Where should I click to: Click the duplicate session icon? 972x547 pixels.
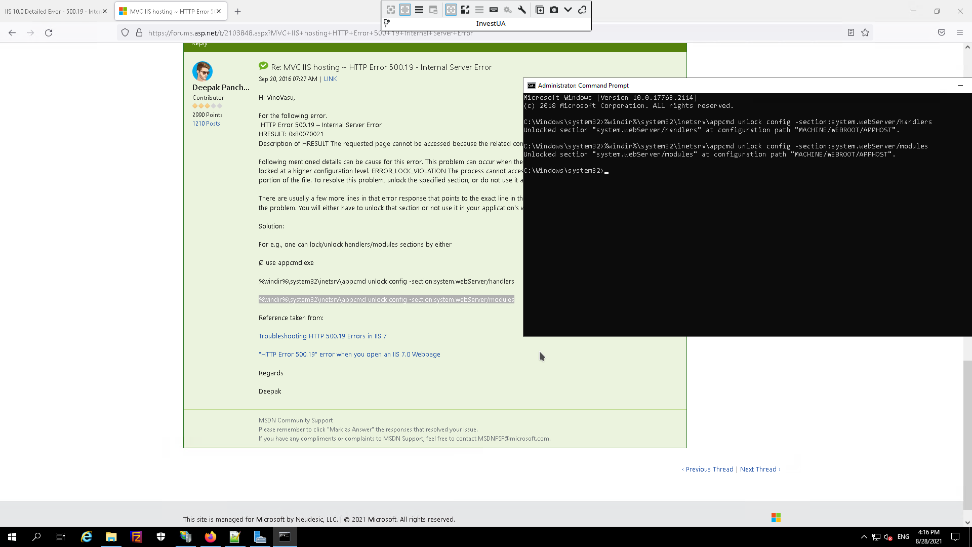pyautogui.click(x=540, y=10)
